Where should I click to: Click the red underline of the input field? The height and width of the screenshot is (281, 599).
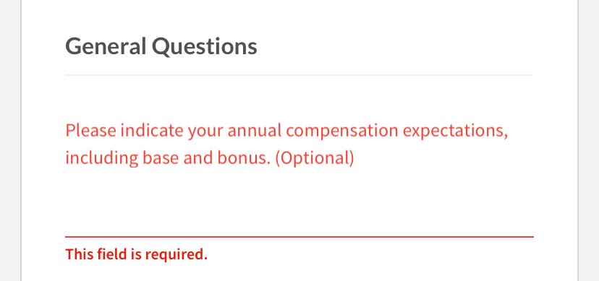[x=299, y=237]
